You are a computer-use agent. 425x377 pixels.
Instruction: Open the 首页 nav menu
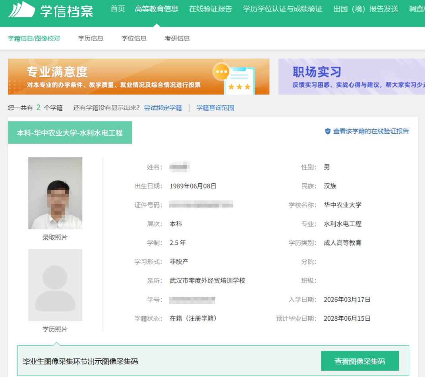(x=118, y=9)
